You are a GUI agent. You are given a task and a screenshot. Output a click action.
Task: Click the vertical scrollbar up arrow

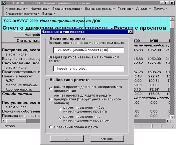tap(172, 19)
